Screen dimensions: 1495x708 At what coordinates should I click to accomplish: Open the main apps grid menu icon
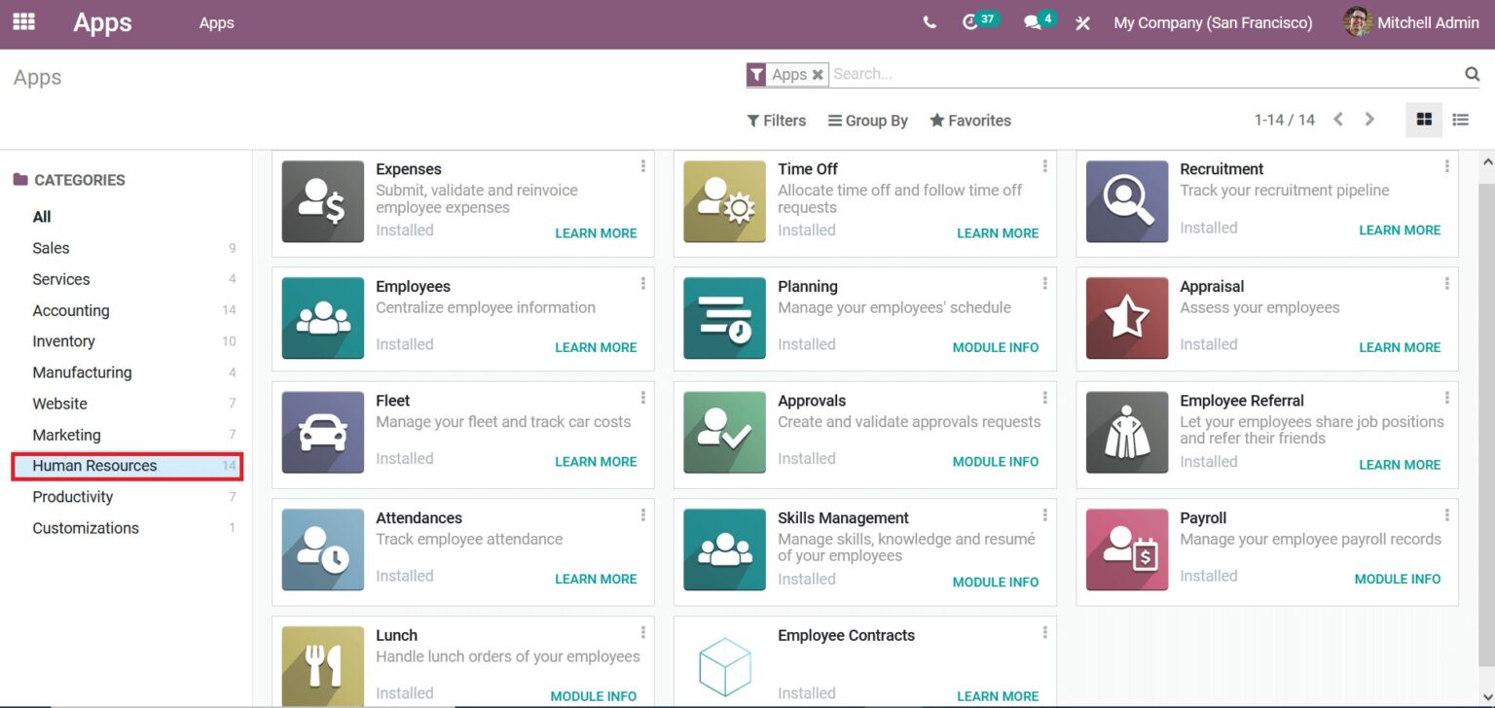(x=23, y=21)
